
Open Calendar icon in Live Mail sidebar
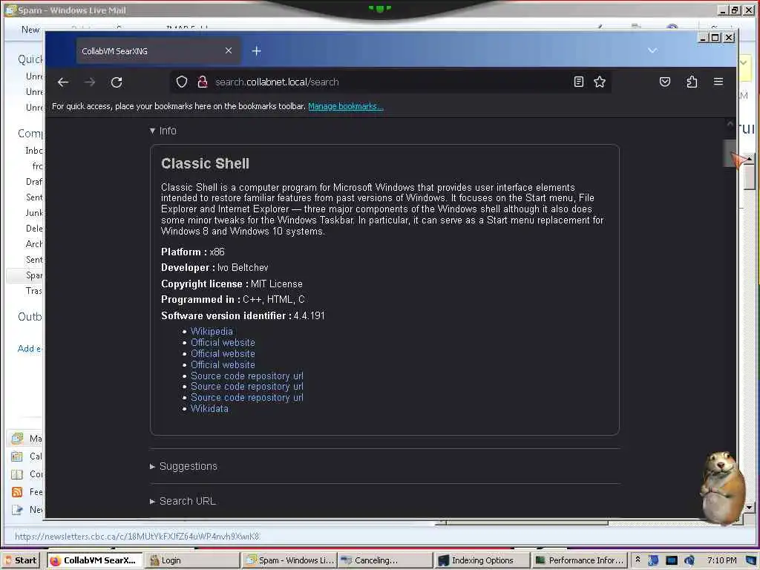click(17, 456)
